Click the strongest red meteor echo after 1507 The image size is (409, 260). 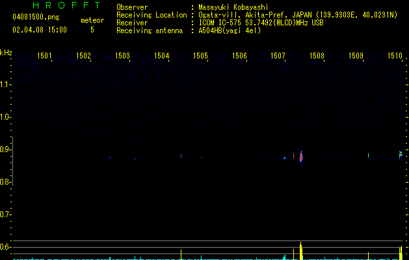pos(301,157)
